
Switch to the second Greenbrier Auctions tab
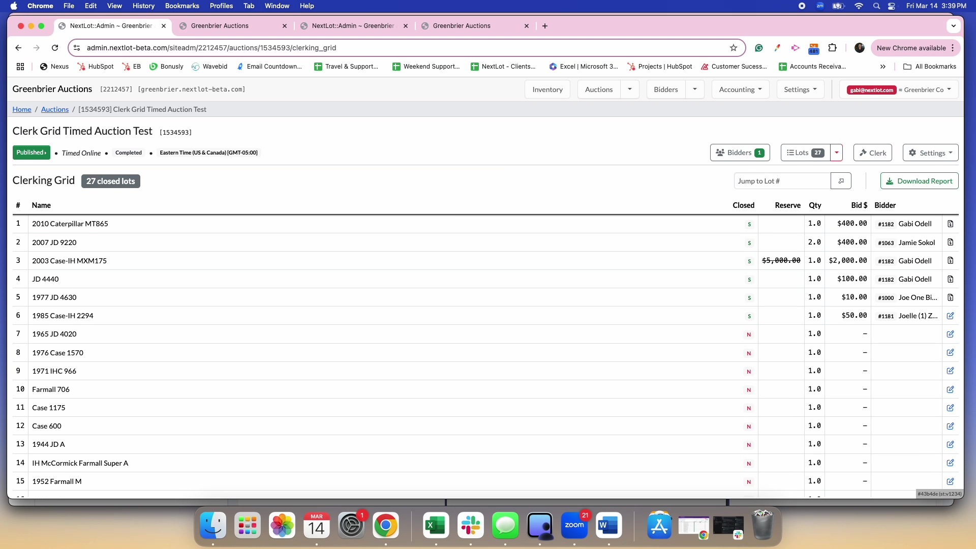pos(463,26)
